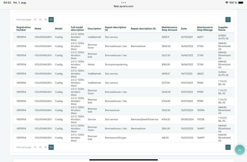
Task: Sort by the Maintenance Stop Amount column
Action: coord(169,29)
